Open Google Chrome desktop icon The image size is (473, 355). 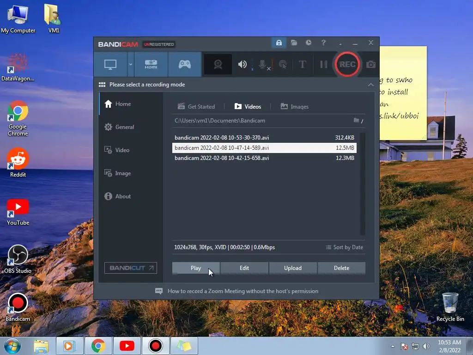(x=18, y=118)
